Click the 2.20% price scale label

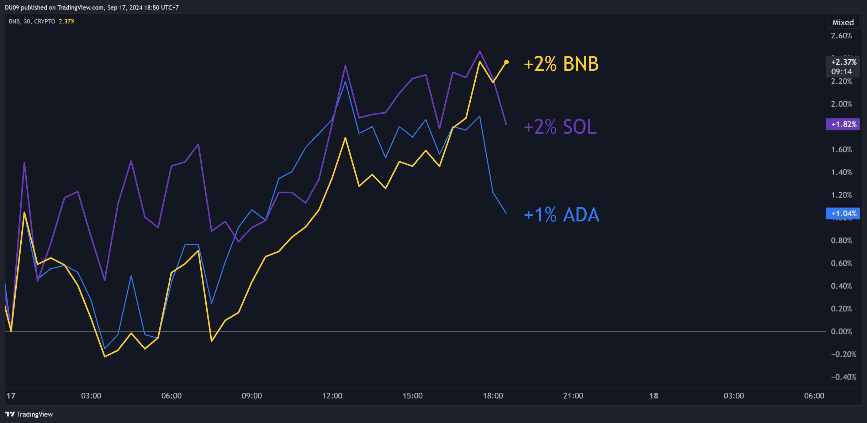[841, 81]
